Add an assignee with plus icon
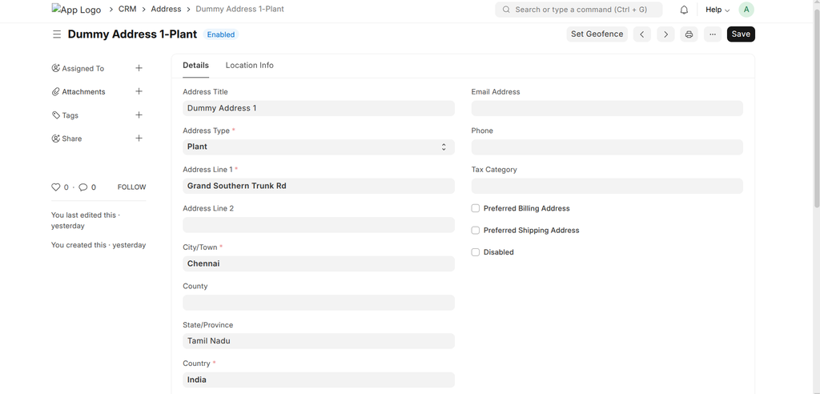820x394 pixels. (x=139, y=68)
